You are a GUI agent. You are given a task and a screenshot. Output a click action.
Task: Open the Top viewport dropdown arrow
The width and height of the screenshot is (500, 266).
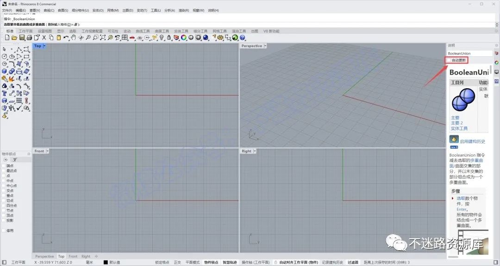pyautogui.click(x=44, y=46)
